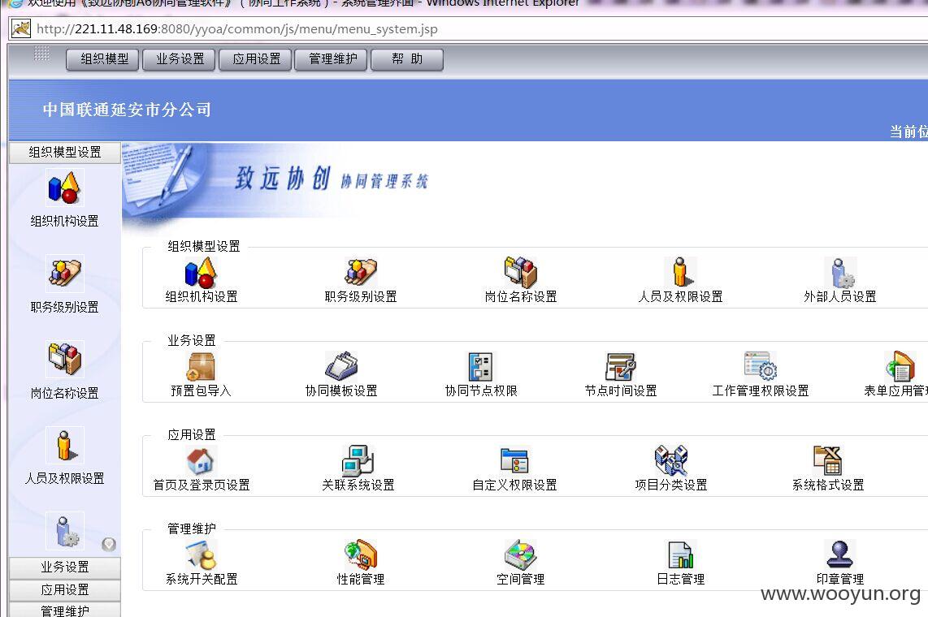Open 日志管理 chart icon

pos(680,554)
